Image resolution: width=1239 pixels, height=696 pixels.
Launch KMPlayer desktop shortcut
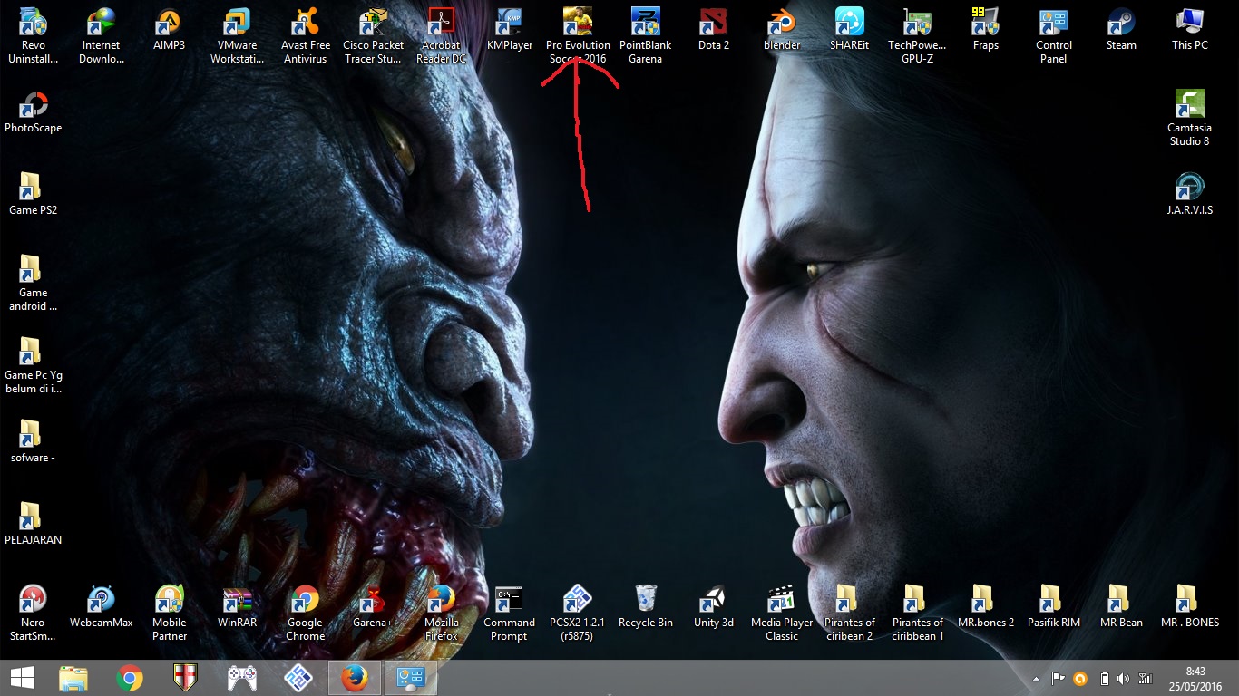[x=510, y=30]
